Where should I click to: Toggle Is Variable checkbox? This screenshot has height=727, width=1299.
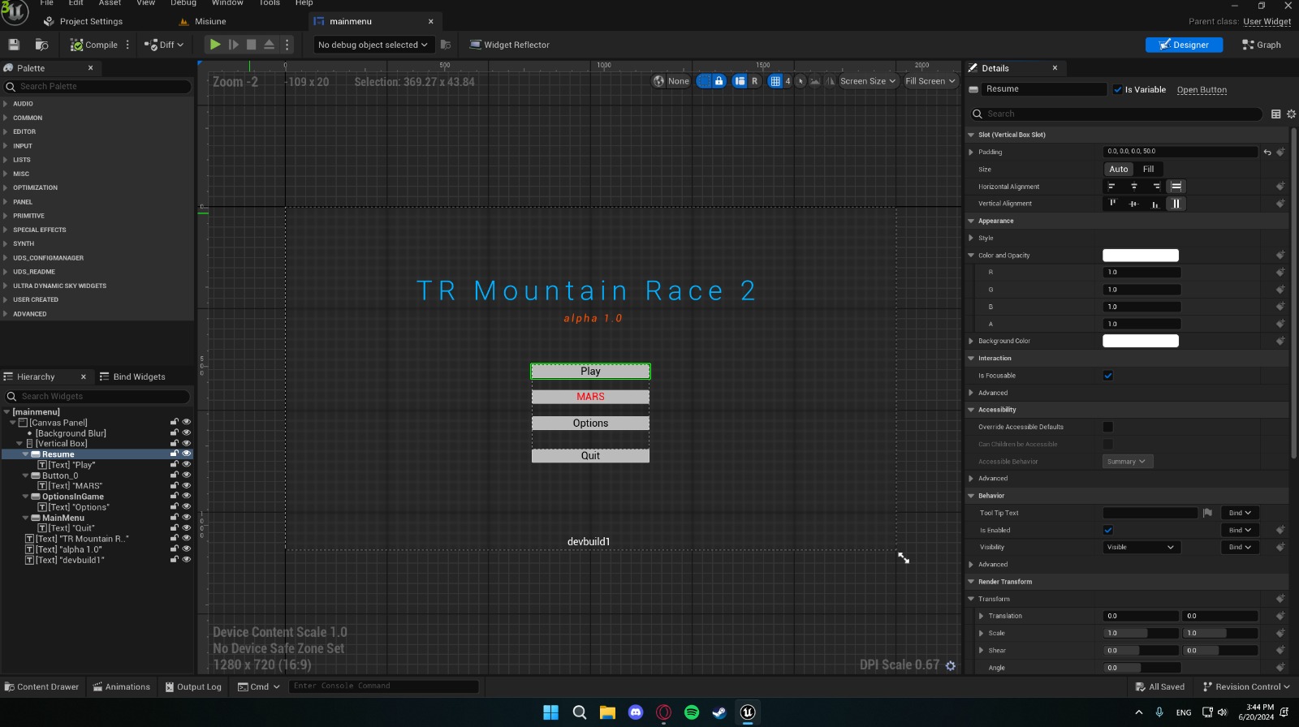1118,90
